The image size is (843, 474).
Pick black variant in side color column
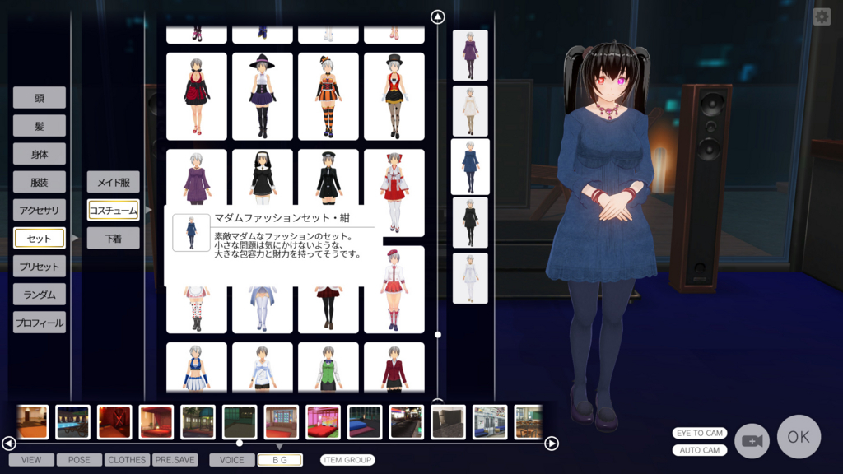tap(470, 222)
